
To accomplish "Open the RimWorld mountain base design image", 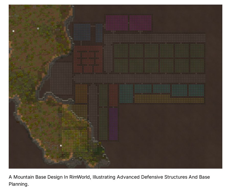I will coord(116,87).
